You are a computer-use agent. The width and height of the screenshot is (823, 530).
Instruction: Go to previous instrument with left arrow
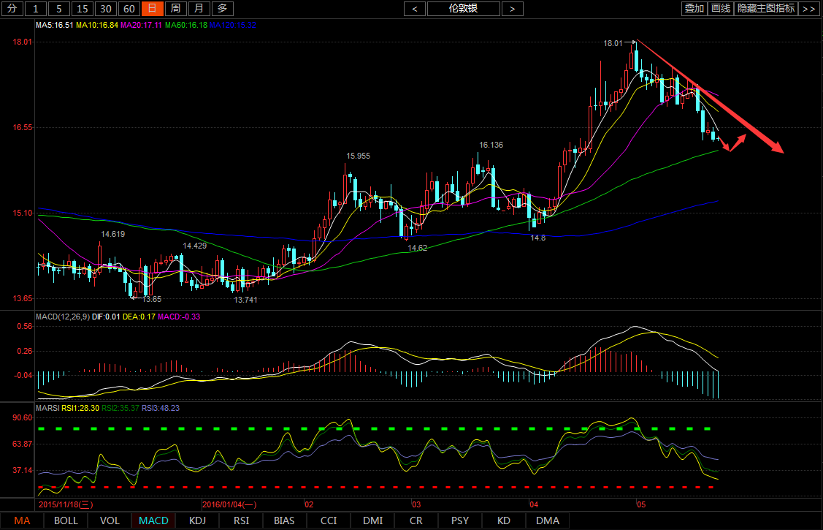click(415, 9)
